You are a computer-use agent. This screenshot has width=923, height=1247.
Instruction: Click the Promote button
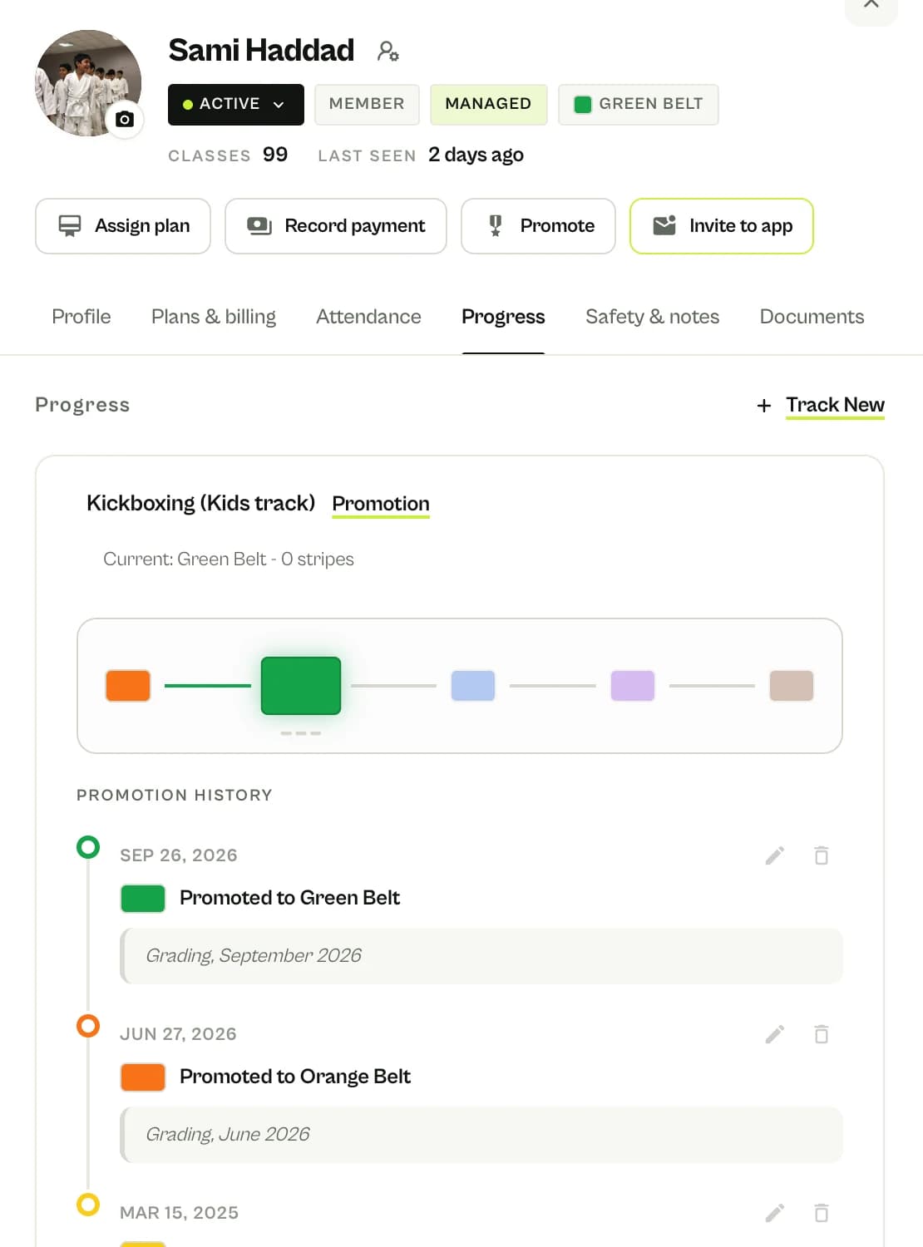(x=539, y=226)
